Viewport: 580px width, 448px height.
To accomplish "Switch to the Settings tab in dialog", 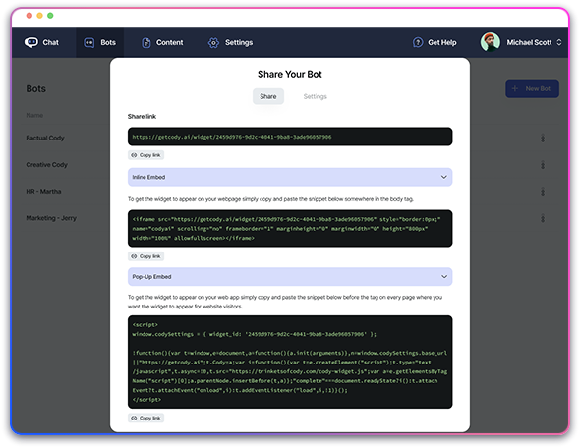I will [x=316, y=96].
